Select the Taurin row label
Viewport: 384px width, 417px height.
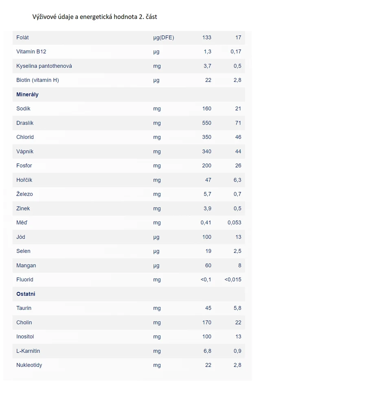click(x=24, y=308)
